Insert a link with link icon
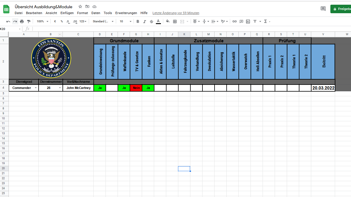Image resolution: width=351 pixels, height=197 pixels. click(234, 21)
